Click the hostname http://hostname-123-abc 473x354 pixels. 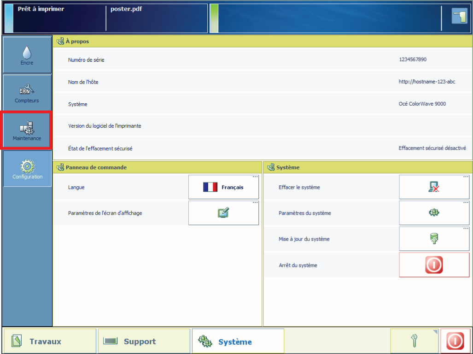click(427, 82)
